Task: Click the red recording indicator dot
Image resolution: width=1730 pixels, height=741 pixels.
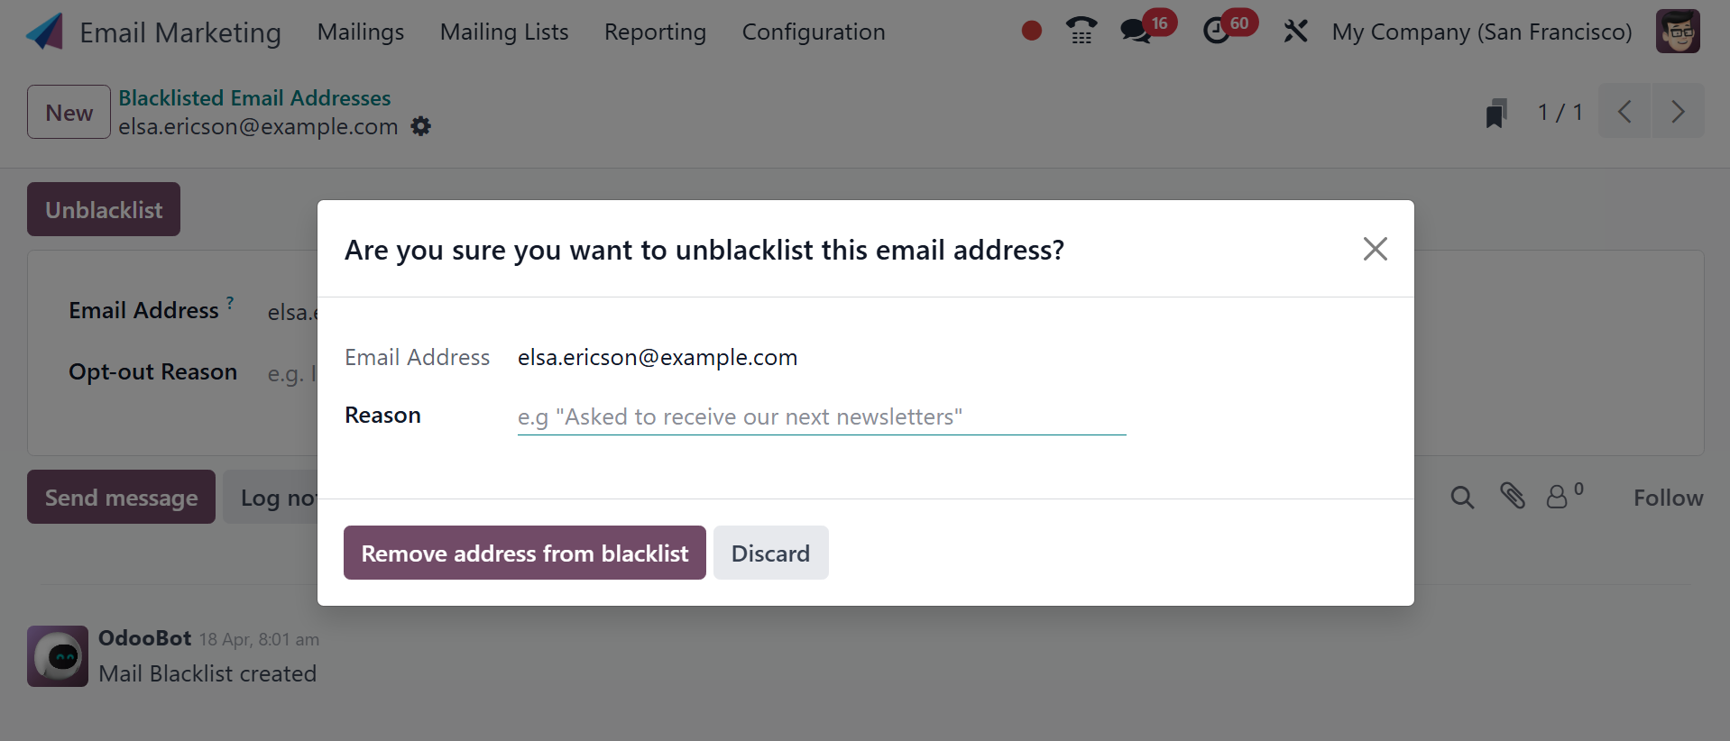Action: [1032, 32]
